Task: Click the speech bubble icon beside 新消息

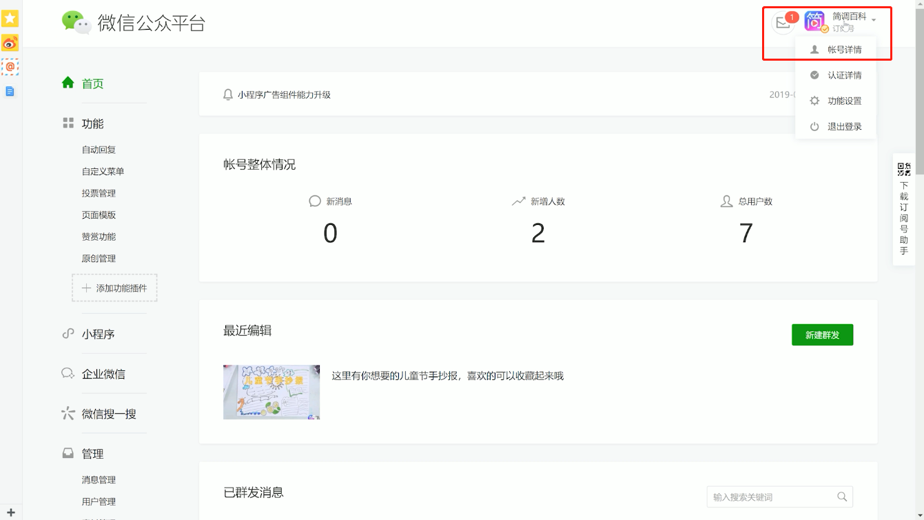Action: (315, 201)
